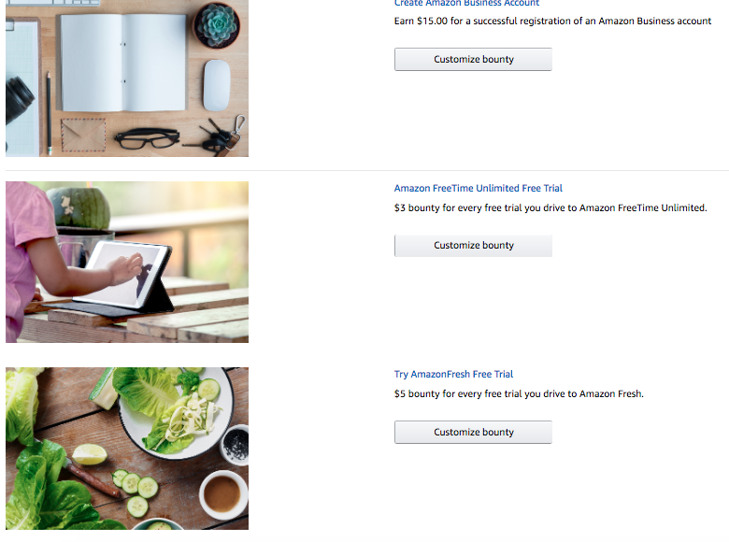Viewport: 729px width, 542px height.
Task: Click the desk flat-lay promo image
Action: click(127, 78)
